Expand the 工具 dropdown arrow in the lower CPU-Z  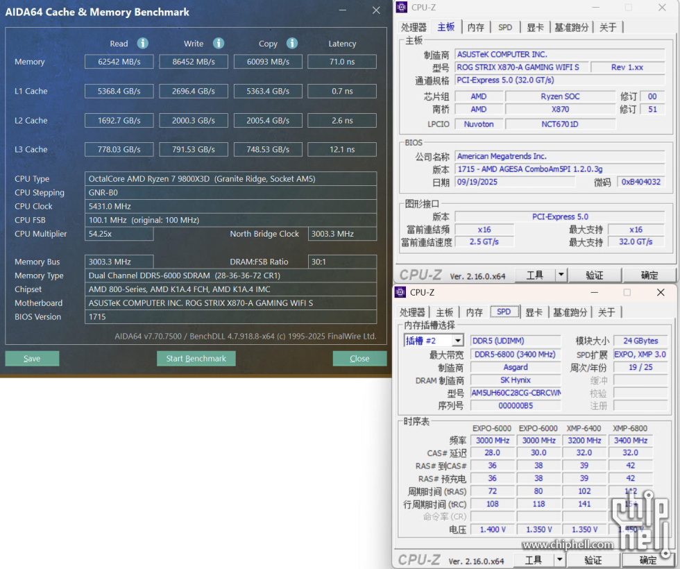tap(560, 560)
